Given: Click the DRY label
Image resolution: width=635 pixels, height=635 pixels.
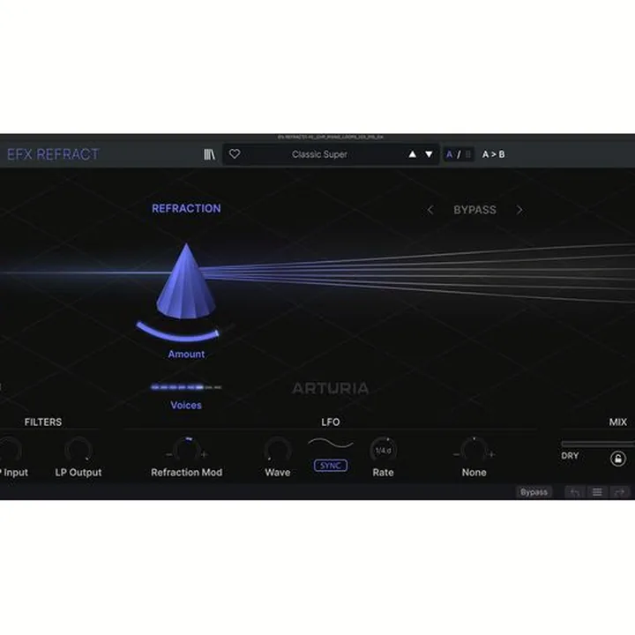Looking at the screenshot, I should tap(570, 456).
